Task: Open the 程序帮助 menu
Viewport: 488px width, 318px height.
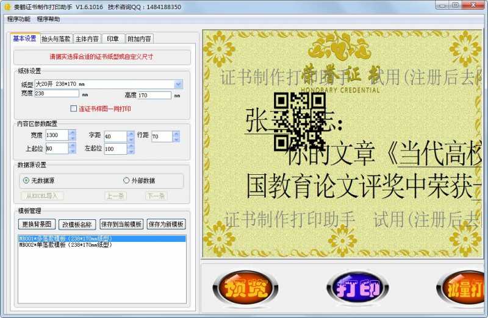Action: (x=48, y=19)
